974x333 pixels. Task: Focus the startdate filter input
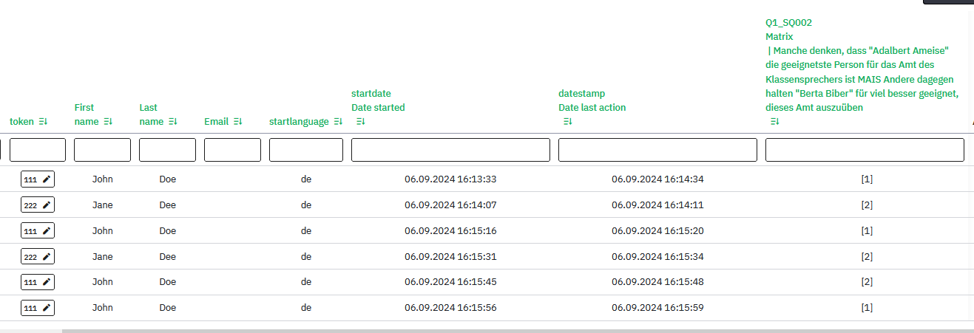(450, 150)
